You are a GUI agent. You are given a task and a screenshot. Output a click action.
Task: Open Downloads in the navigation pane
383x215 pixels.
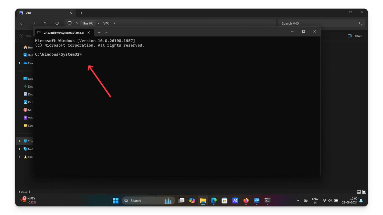(28, 86)
